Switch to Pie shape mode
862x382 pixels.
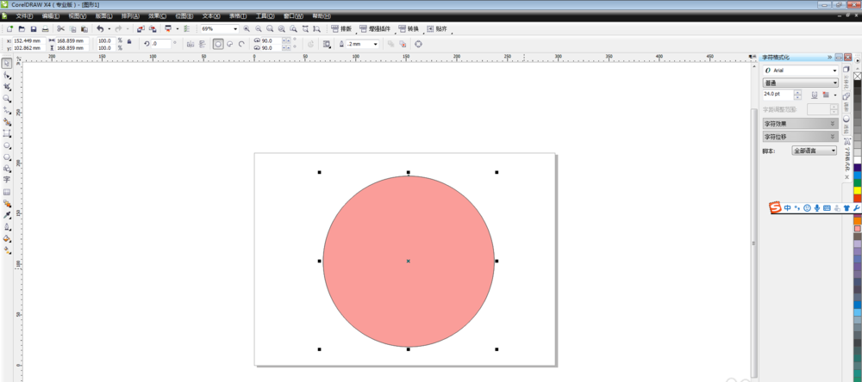pos(230,43)
